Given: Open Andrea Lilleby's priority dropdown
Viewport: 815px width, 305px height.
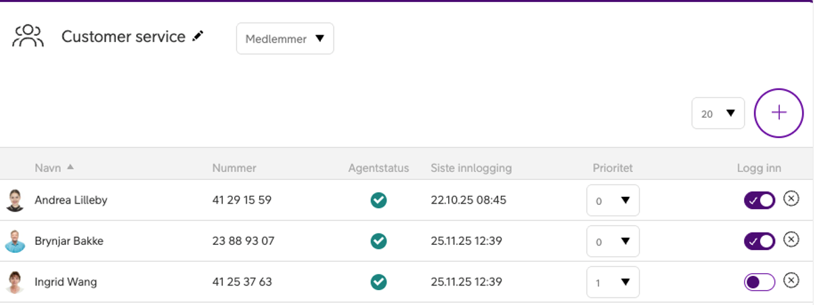Looking at the screenshot, I should (613, 200).
